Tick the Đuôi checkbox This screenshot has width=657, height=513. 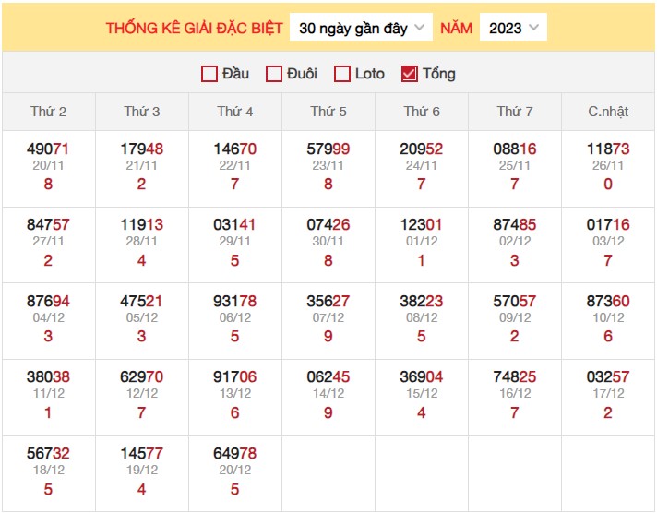274,74
